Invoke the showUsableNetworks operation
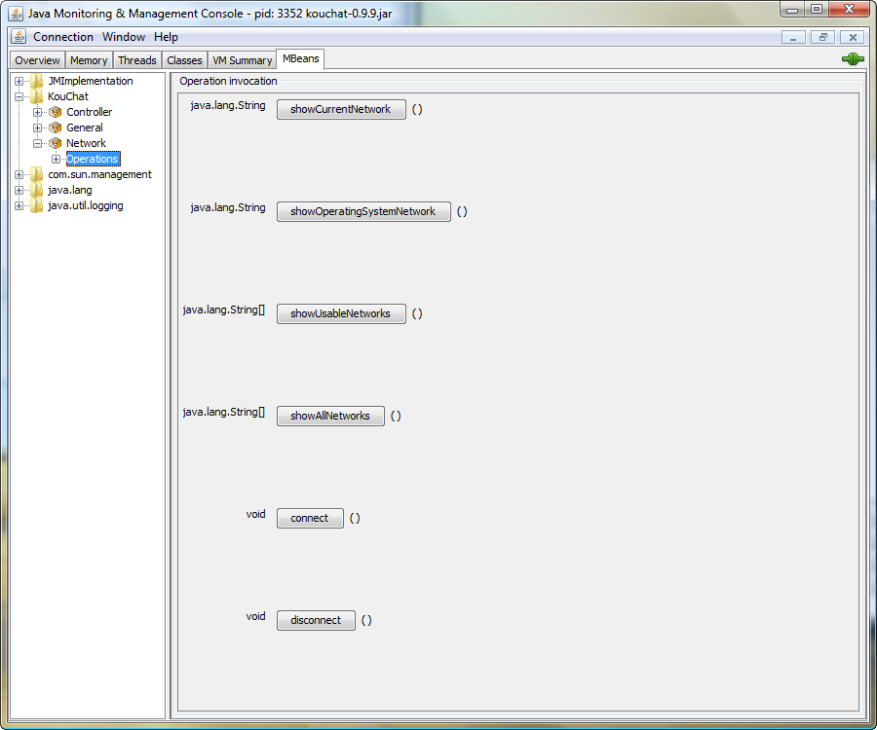Image resolution: width=877 pixels, height=730 pixels. (341, 313)
